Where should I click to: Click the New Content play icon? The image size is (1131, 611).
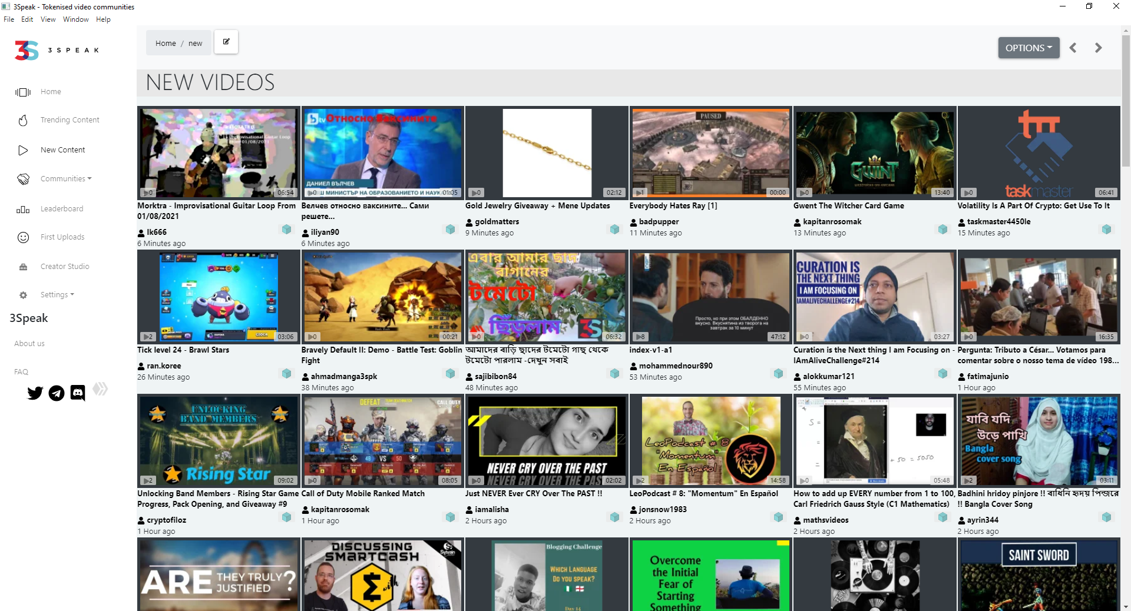click(x=23, y=150)
